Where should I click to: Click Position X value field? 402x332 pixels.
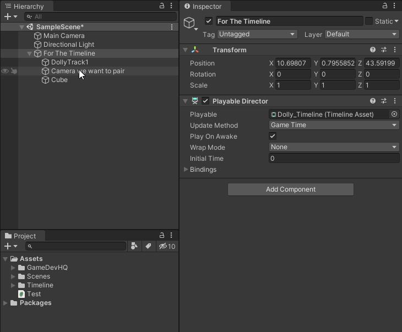(x=293, y=63)
